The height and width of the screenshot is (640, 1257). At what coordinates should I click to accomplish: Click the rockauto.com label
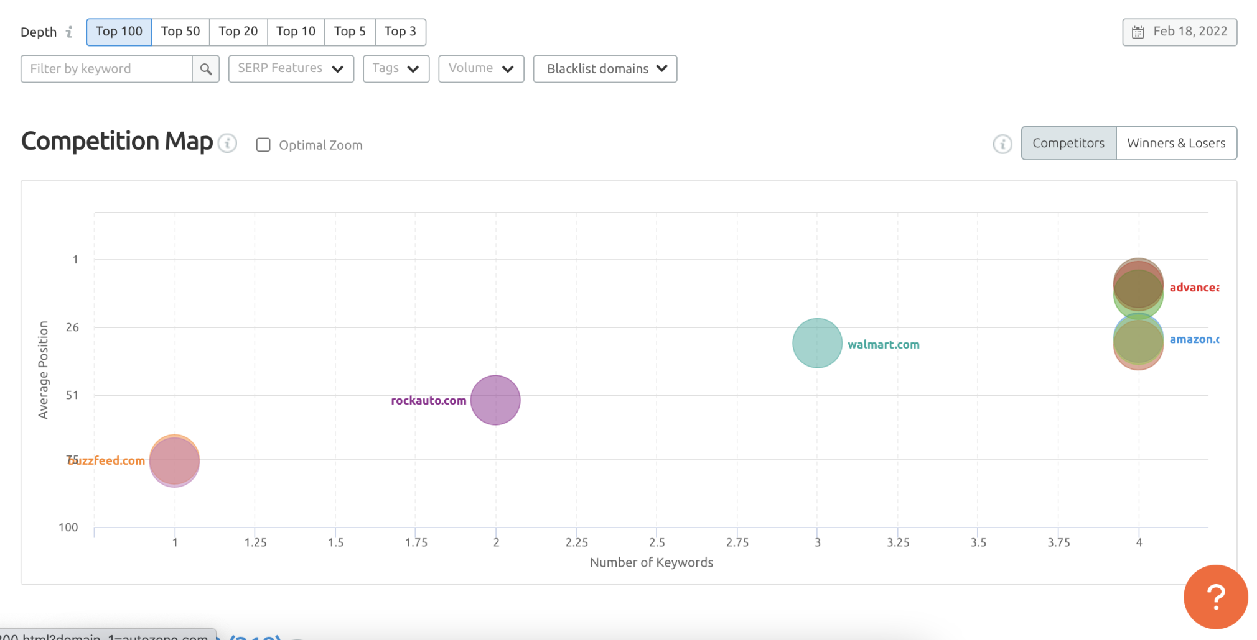click(x=429, y=401)
